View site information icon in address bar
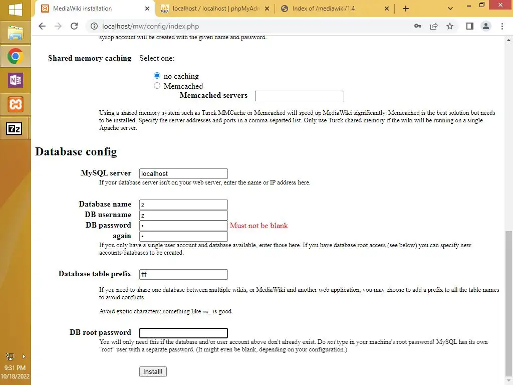 (x=94, y=26)
